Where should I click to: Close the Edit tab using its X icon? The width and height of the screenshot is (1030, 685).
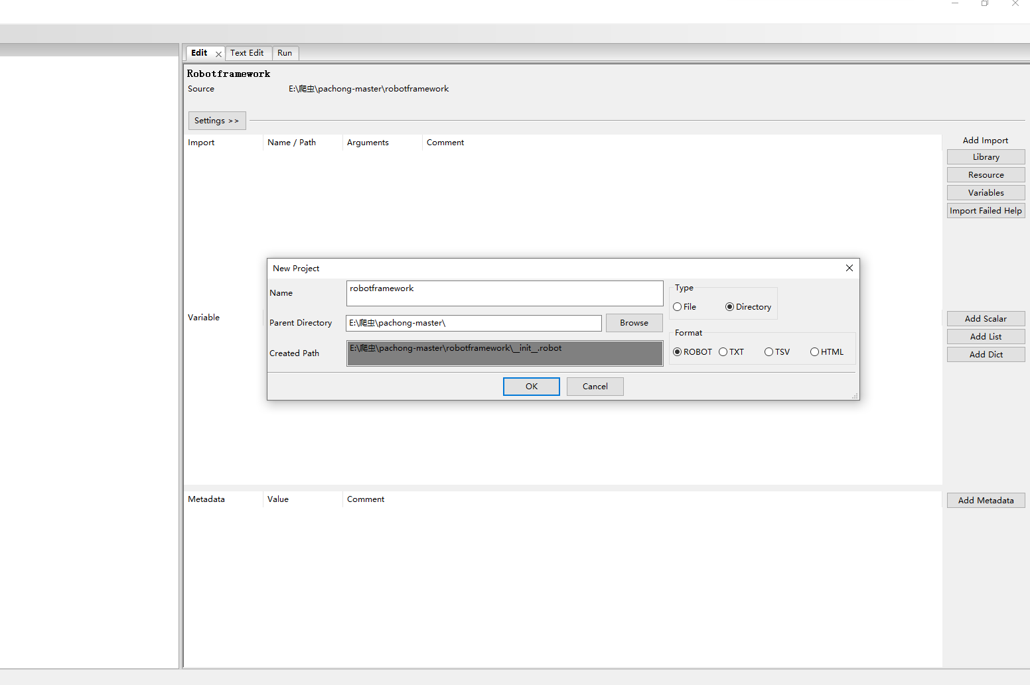(218, 54)
